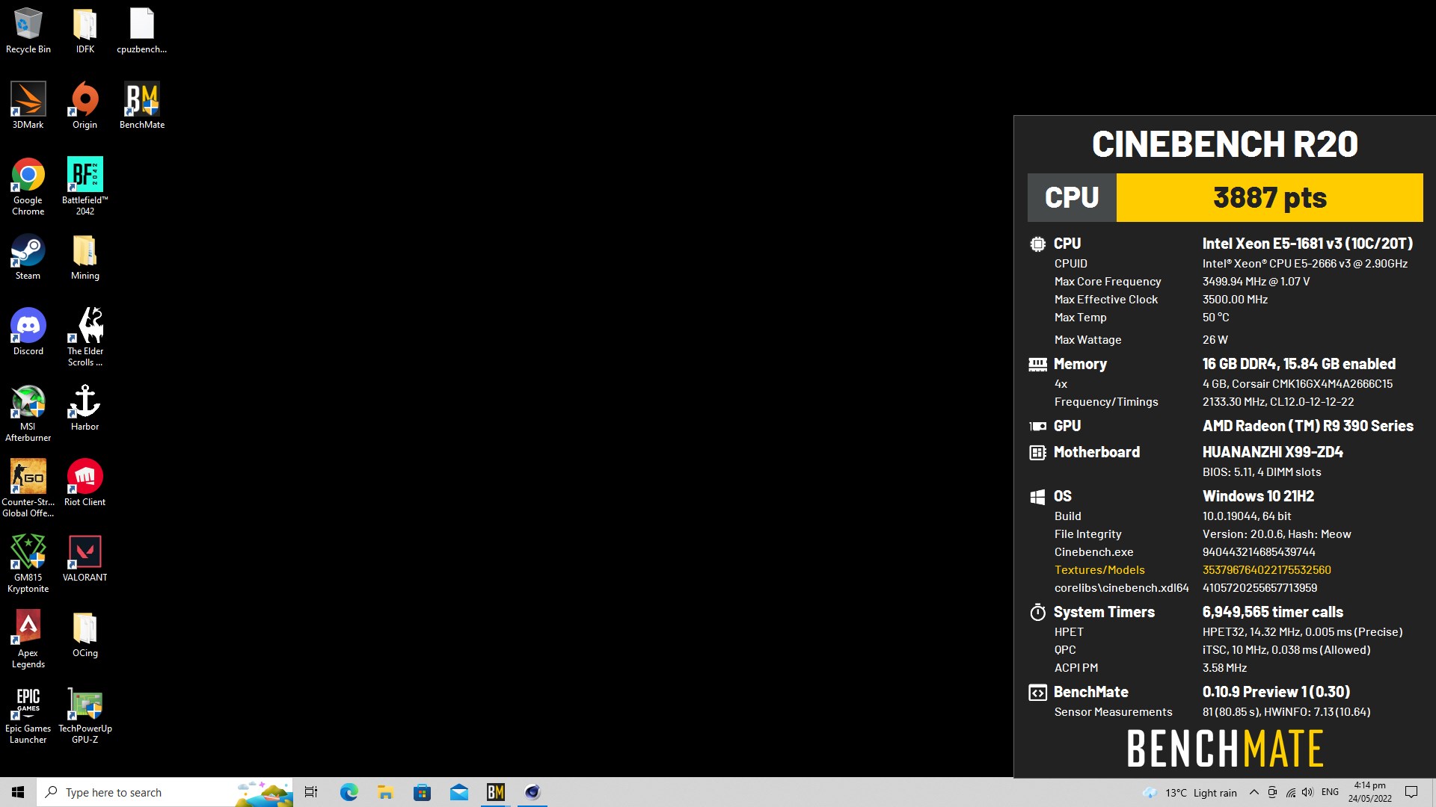Click the taskbar search box

(x=165, y=792)
